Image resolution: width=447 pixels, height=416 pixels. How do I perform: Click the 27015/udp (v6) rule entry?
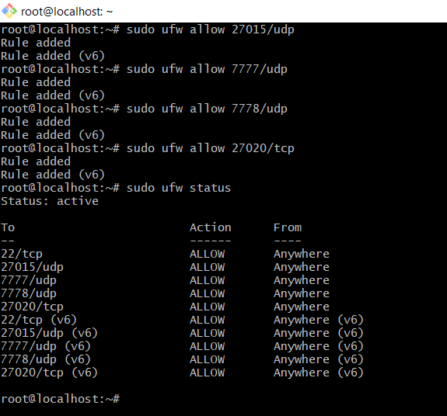(x=49, y=333)
